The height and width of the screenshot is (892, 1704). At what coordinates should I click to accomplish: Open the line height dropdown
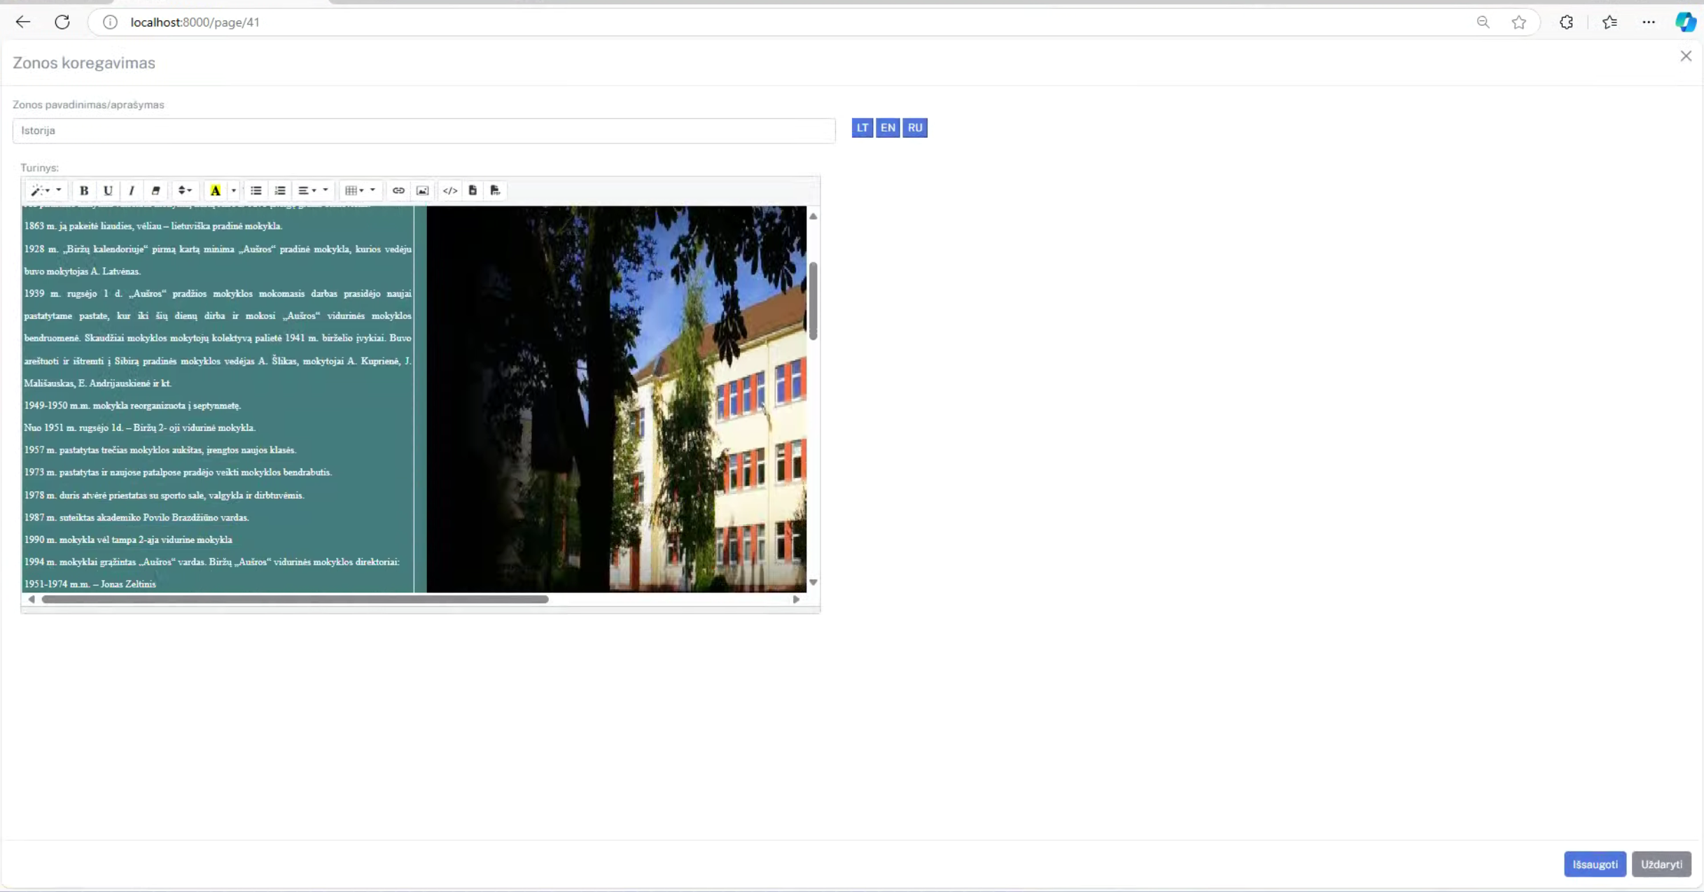pyautogui.click(x=185, y=190)
